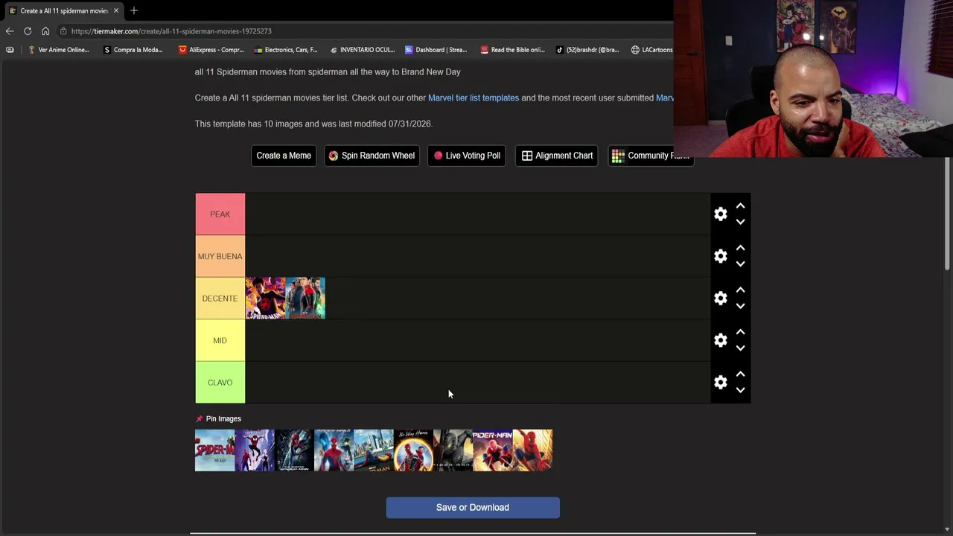Pick The Amazing Spider-Man 2 poster thumbnail

334,450
